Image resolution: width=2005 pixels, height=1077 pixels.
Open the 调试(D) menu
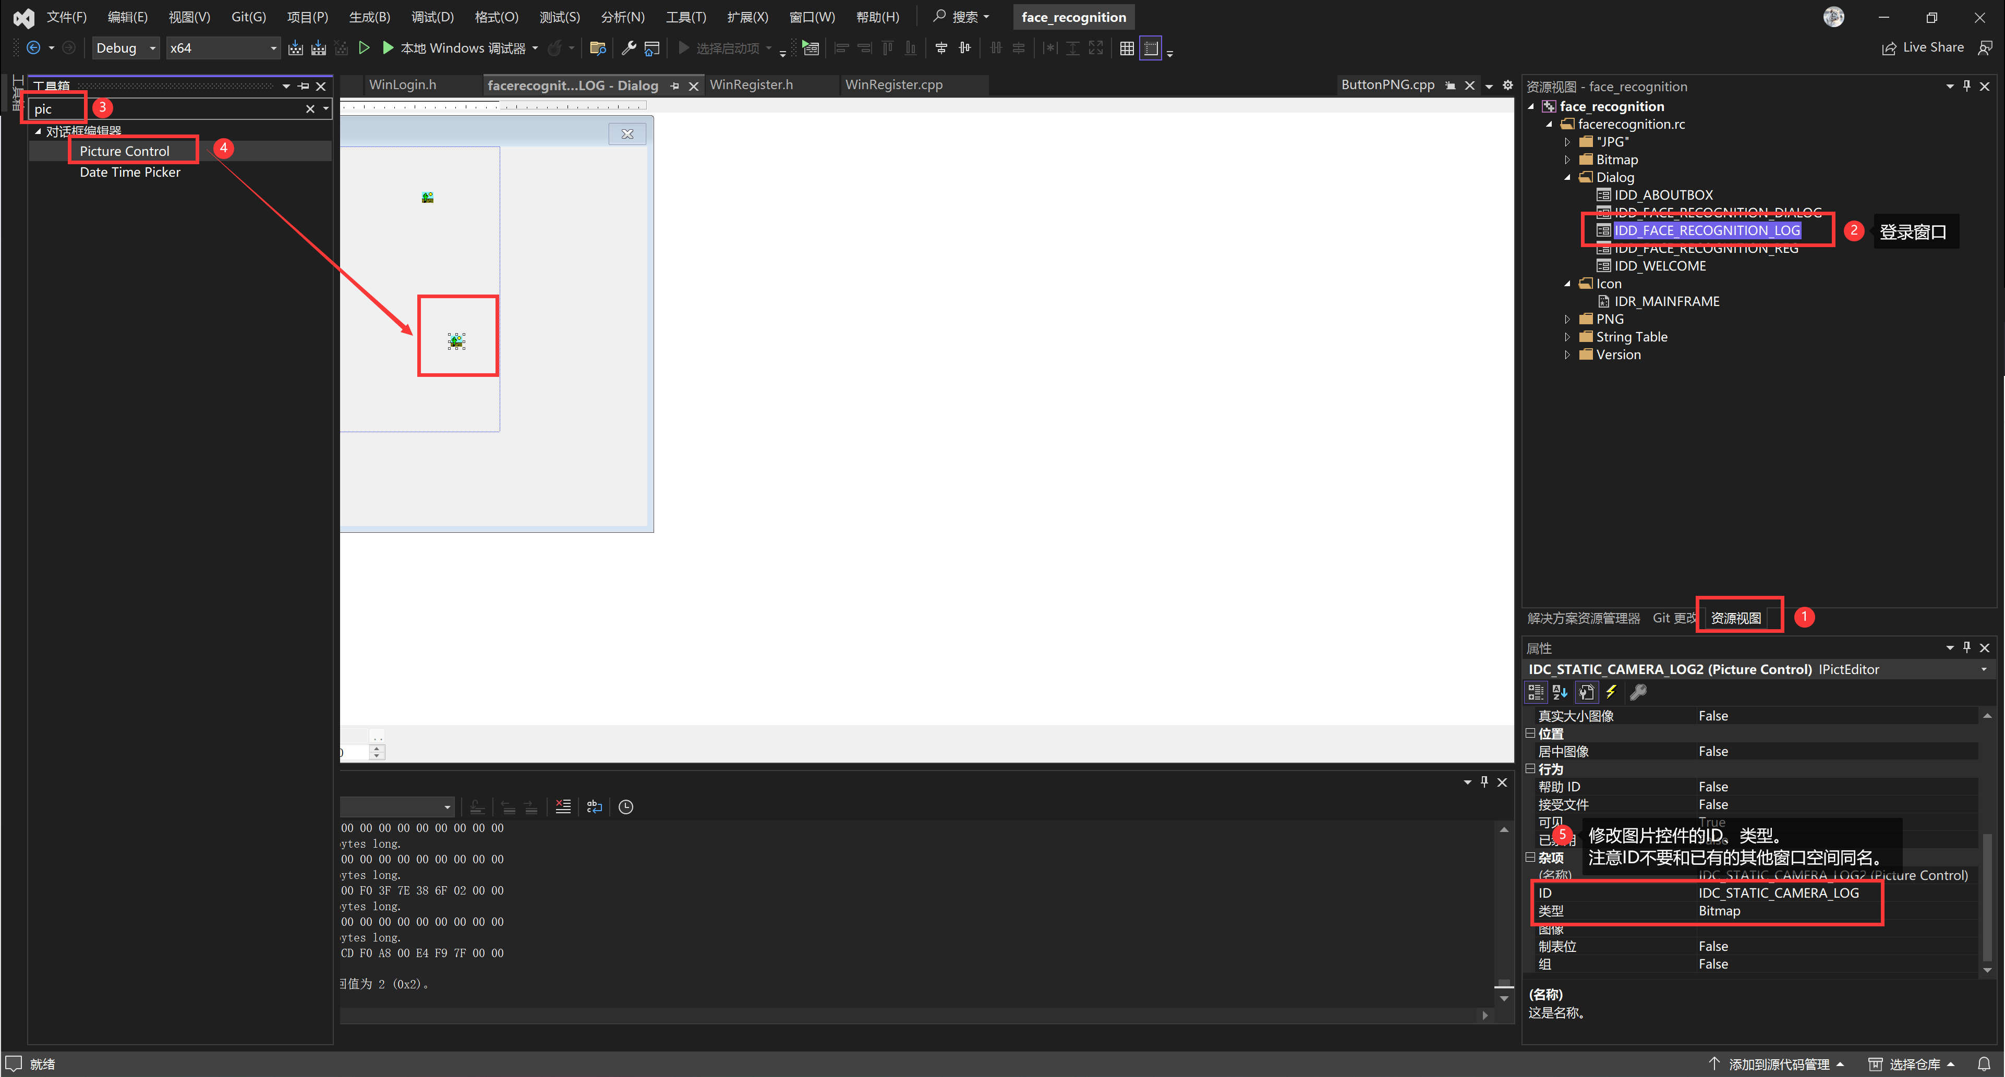tap(432, 16)
